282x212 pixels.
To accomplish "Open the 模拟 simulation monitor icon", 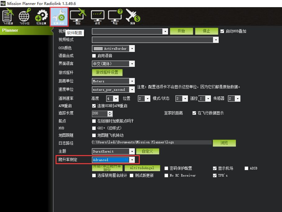I will tap(78, 16).
